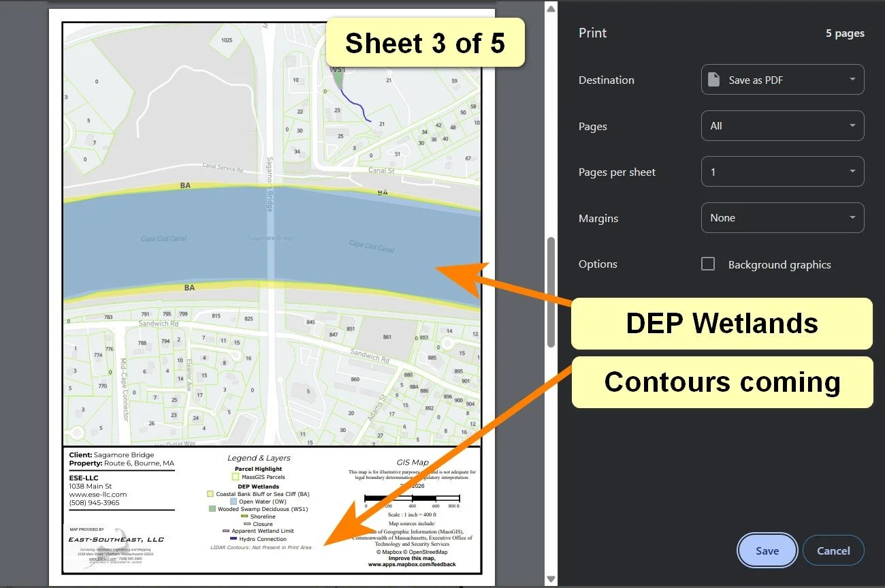Click the 'Options' label

[x=598, y=264]
